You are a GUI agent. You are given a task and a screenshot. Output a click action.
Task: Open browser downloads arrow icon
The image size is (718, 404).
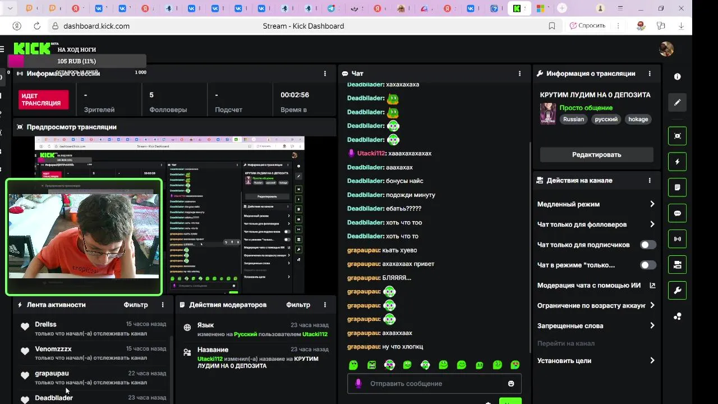click(x=682, y=26)
